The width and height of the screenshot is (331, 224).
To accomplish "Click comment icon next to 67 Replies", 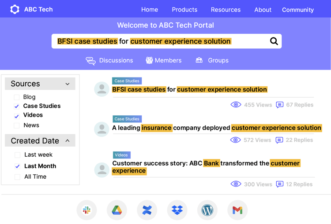I will click(x=280, y=105).
